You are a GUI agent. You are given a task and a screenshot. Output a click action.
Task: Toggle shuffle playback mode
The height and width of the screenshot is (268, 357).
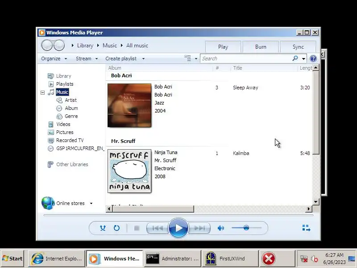[103, 228]
